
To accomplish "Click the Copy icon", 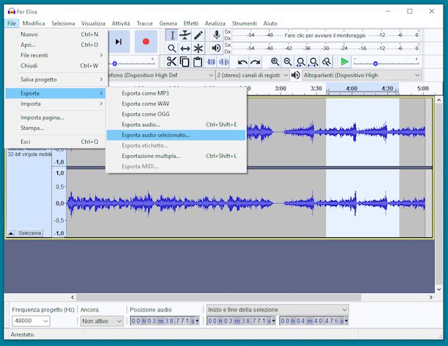I will [184, 62].
